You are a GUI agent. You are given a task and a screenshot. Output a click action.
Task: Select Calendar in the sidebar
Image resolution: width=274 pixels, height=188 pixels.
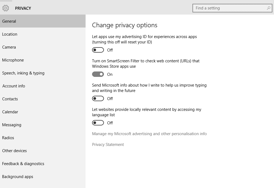pyautogui.click(x=10, y=112)
